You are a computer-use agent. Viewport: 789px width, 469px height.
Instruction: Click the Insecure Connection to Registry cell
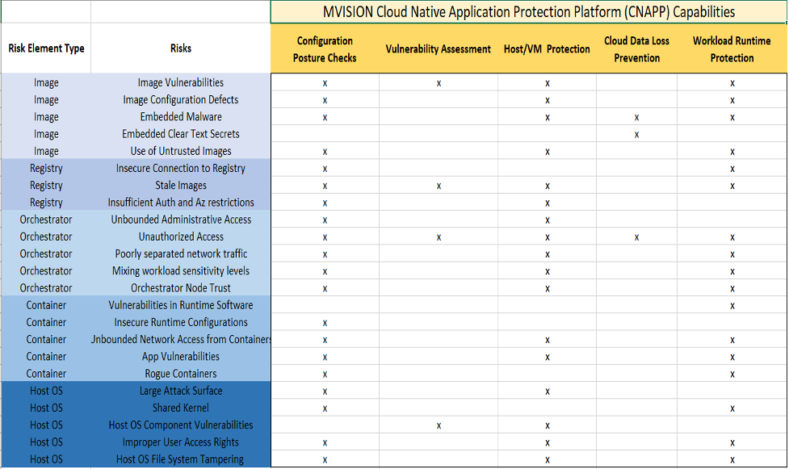click(x=181, y=168)
